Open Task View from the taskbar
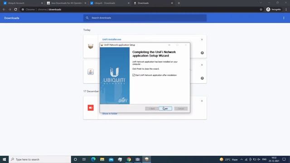The width and height of the screenshot is (290, 163). (x=84, y=159)
